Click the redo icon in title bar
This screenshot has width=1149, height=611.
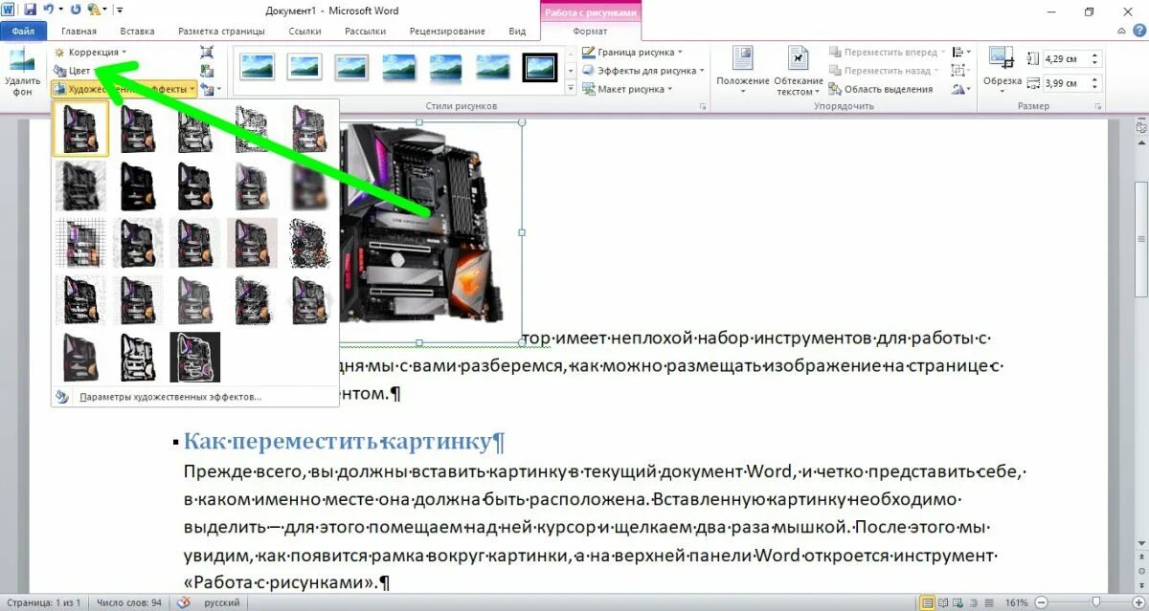pyautogui.click(x=76, y=11)
